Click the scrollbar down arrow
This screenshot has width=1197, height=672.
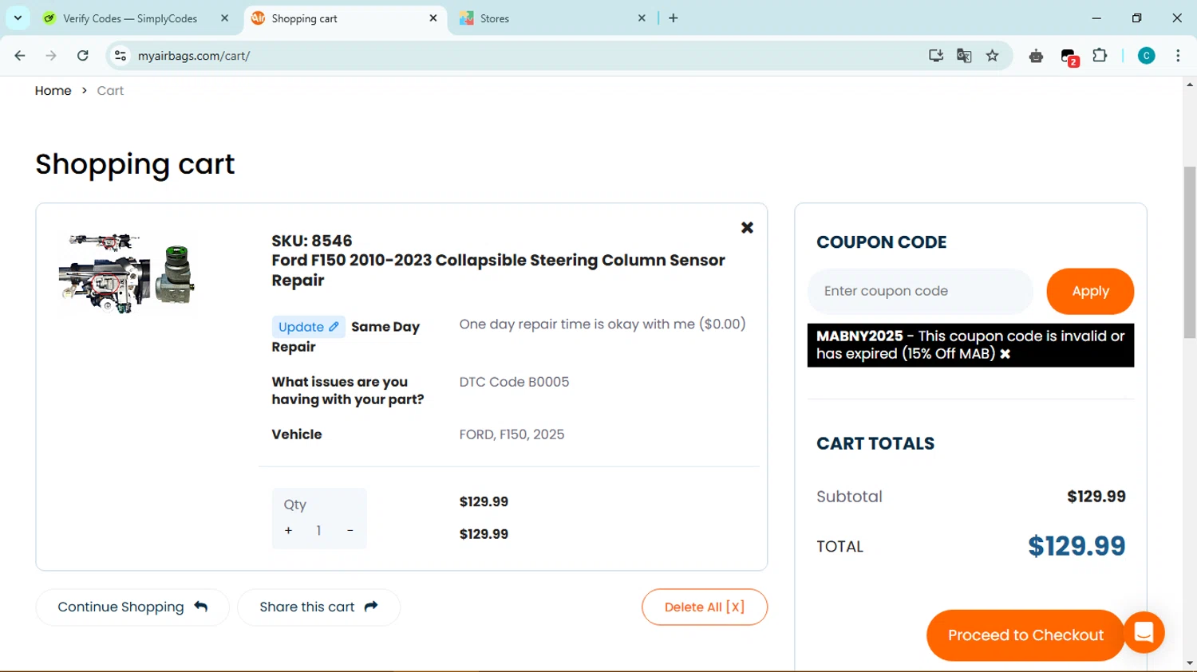[x=1190, y=663]
